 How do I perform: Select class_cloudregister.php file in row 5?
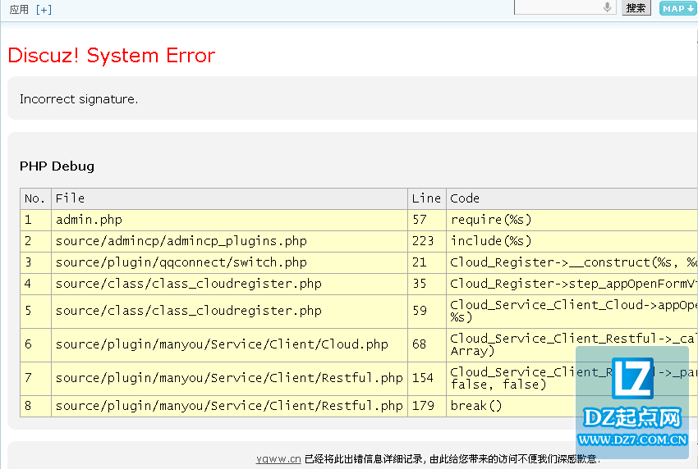pos(229,312)
